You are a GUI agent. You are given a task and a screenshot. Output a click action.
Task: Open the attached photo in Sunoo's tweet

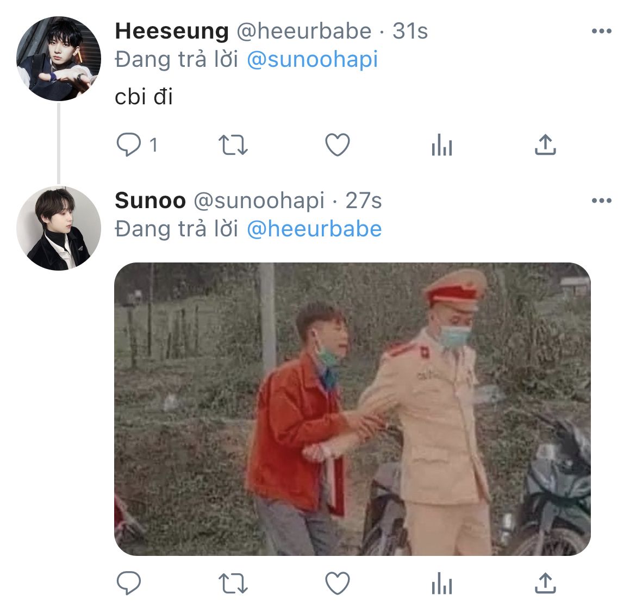pos(352,409)
